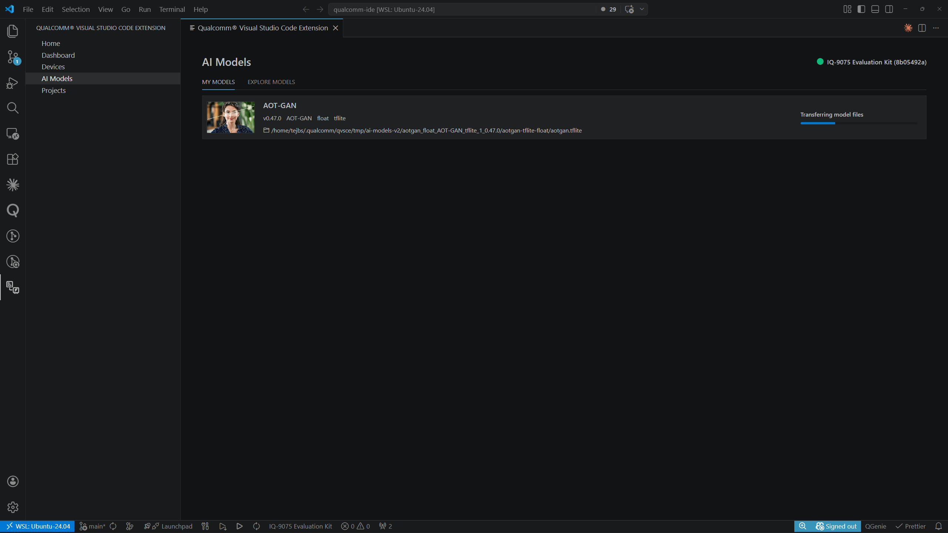This screenshot has width=948, height=533.
Task: Toggle the primary side bar visibility
Action: coord(861,9)
